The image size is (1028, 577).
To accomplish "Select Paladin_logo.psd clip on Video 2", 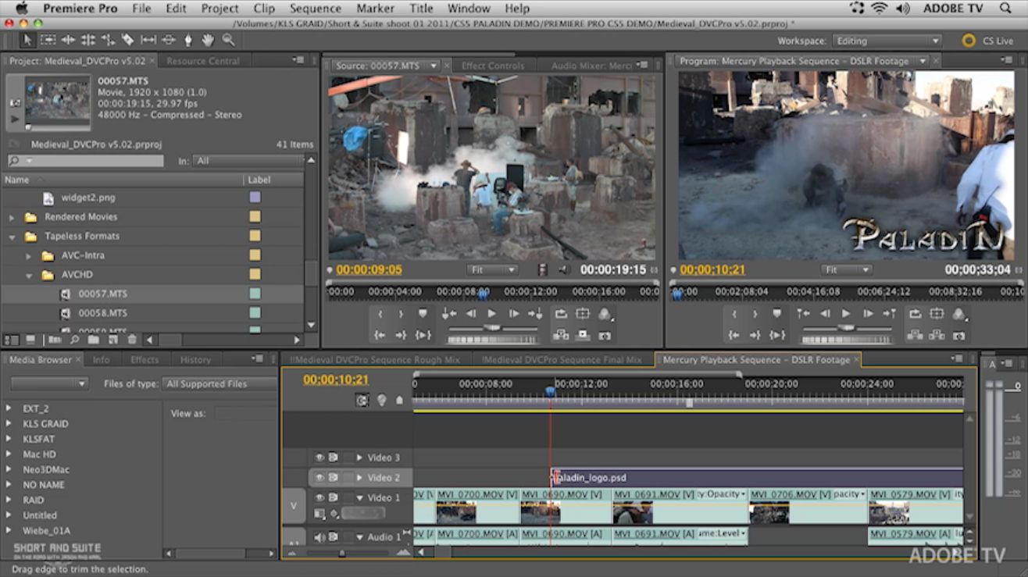I will click(x=756, y=477).
